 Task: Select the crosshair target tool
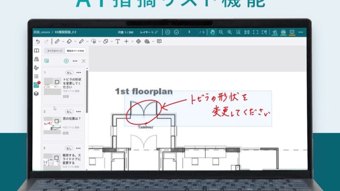click(138, 42)
